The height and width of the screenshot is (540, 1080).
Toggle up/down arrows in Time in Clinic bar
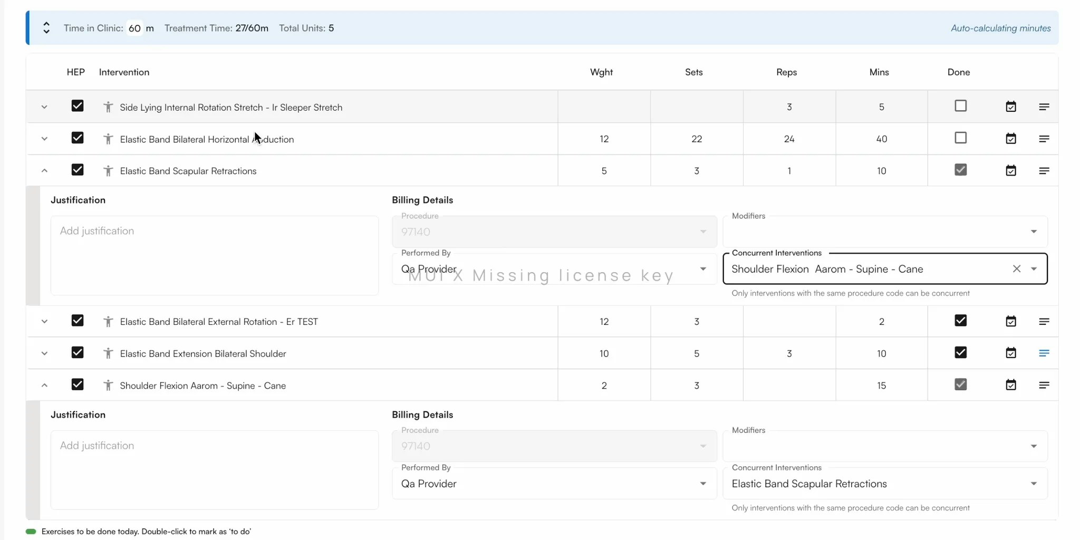(46, 28)
